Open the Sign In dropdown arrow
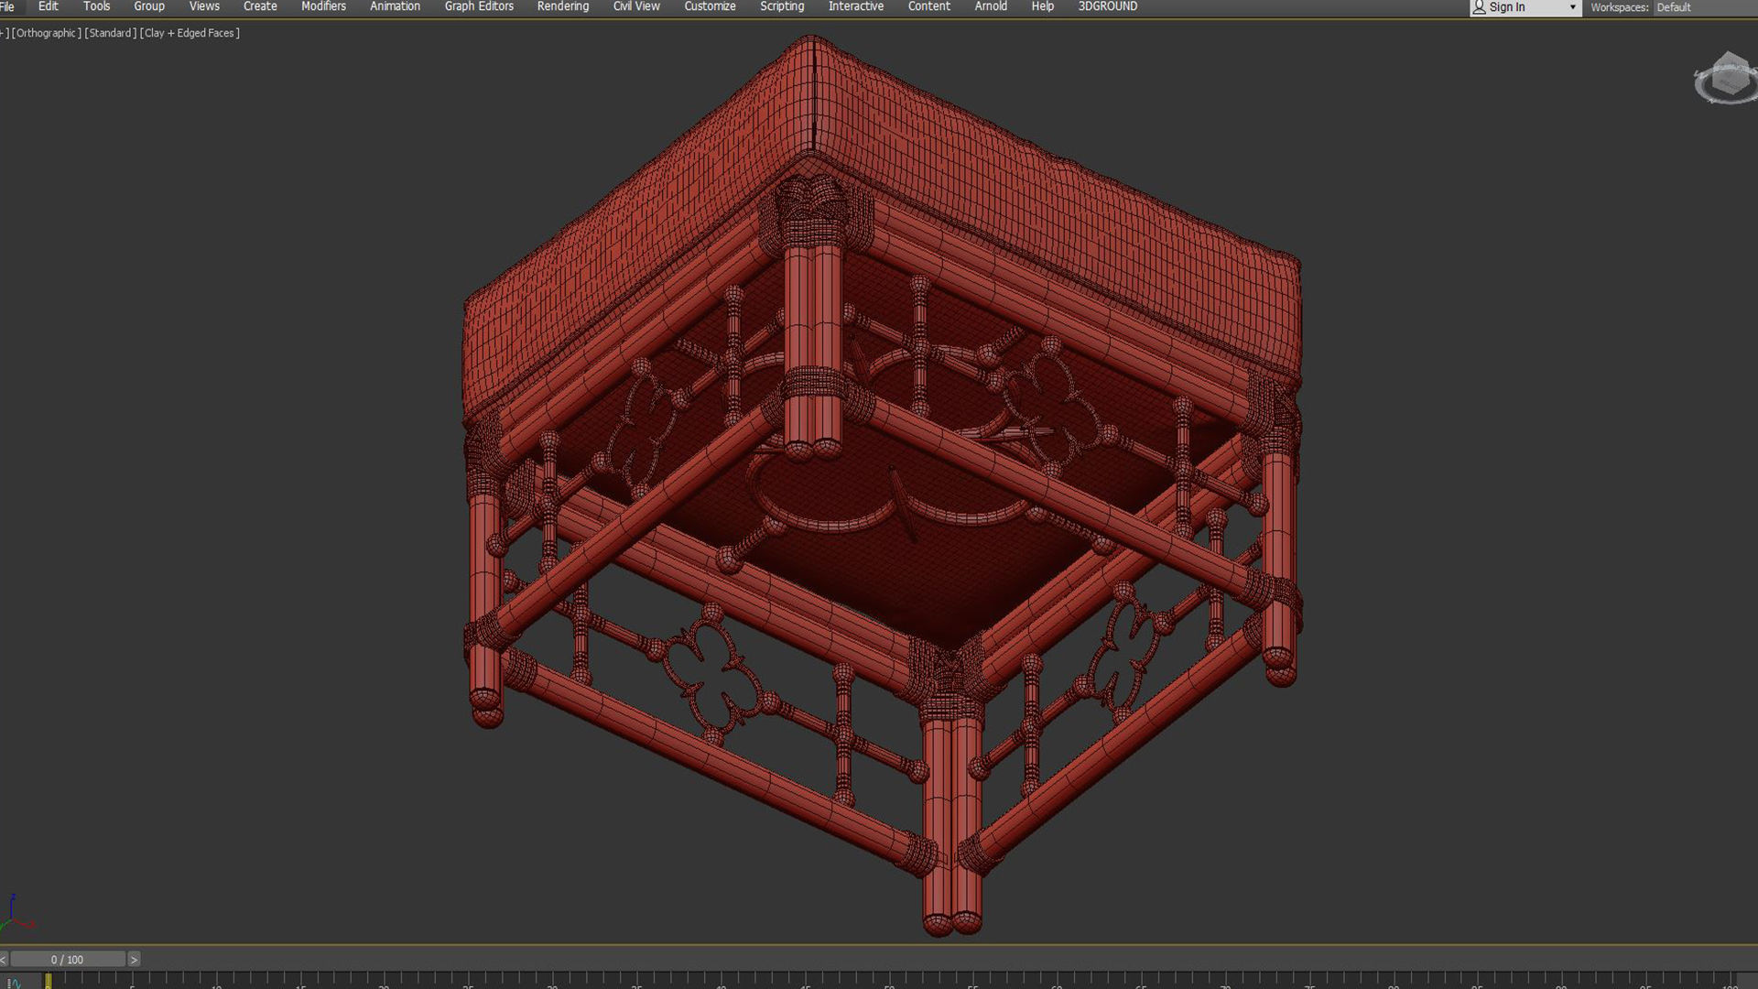The image size is (1758, 989). 1572,7
